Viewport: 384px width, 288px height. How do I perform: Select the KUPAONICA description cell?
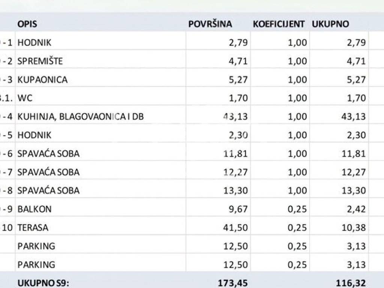point(42,79)
